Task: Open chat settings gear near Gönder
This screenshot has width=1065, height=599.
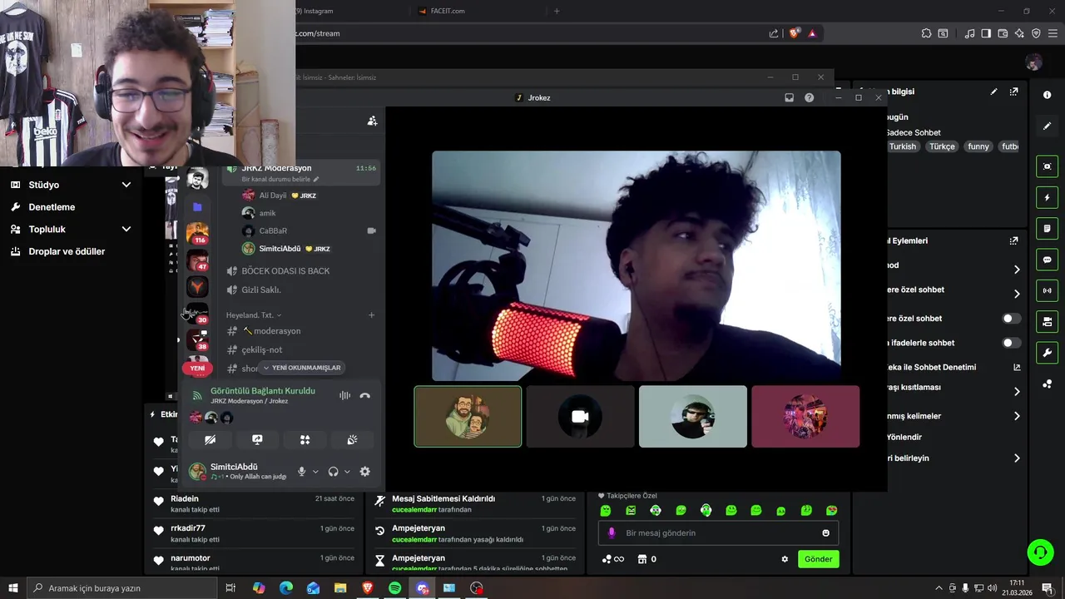Action: 784,559
